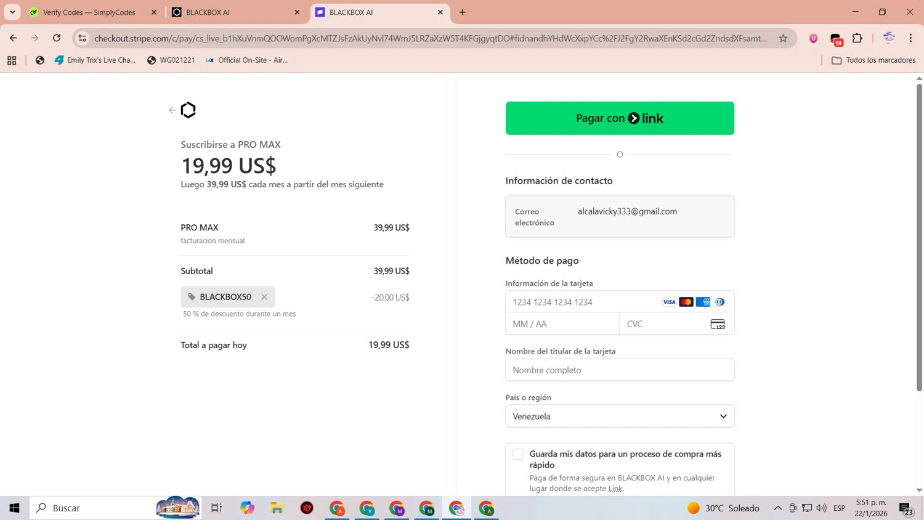This screenshot has height=520, width=924.
Task: Show hidden tray icons chevron
Action: (x=778, y=508)
